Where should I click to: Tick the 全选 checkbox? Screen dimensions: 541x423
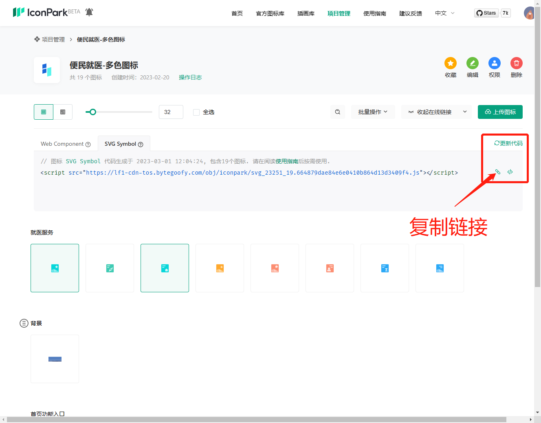(x=196, y=112)
